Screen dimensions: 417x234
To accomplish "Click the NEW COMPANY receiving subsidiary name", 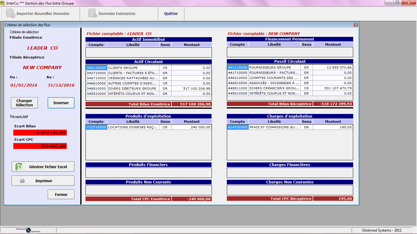I will pos(42,67).
